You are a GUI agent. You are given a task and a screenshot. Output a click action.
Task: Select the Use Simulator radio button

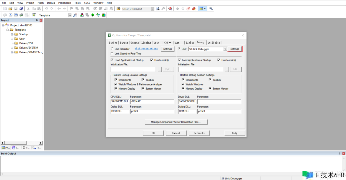pos(112,49)
